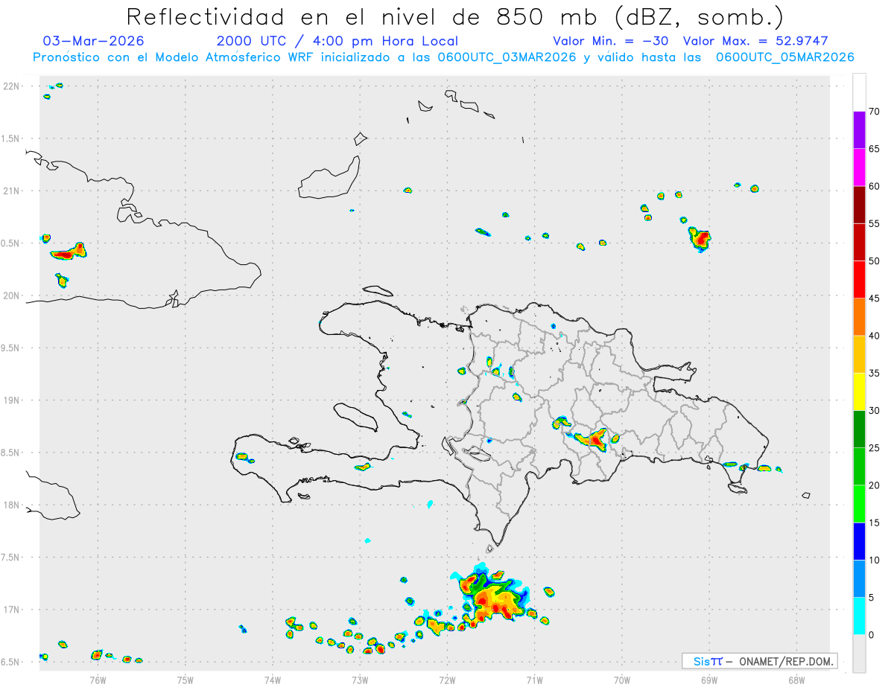Click the '72W' longitude axis label
The width and height of the screenshot is (894, 690).
click(x=447, y=679)
